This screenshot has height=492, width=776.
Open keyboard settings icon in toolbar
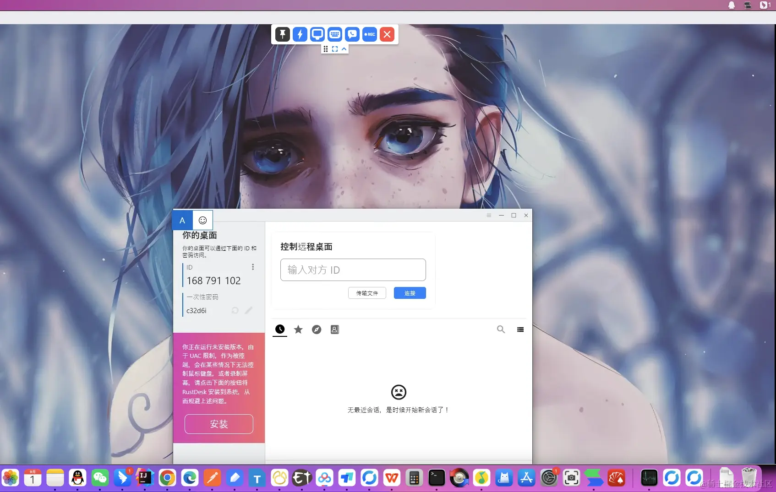pyautogui.click(x=335, y=34)
